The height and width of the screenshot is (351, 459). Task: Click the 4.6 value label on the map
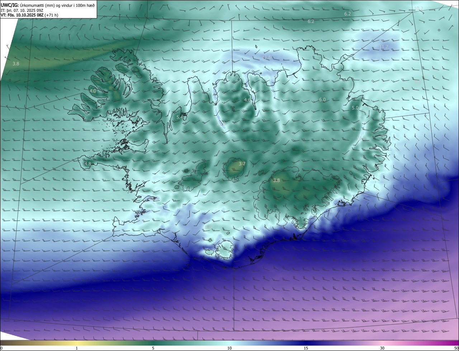point(247,100)
